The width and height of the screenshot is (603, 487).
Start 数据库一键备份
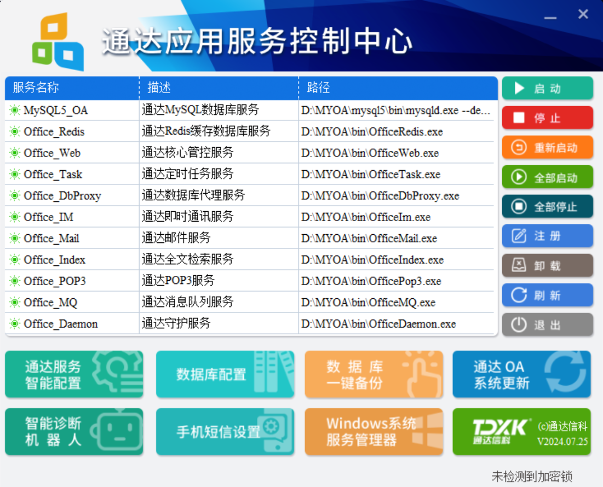(x=374, y=374)
